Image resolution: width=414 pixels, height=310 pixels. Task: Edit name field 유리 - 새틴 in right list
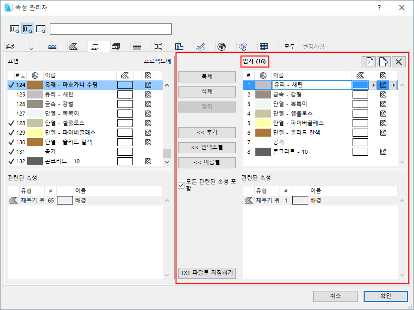coord(312,85)
